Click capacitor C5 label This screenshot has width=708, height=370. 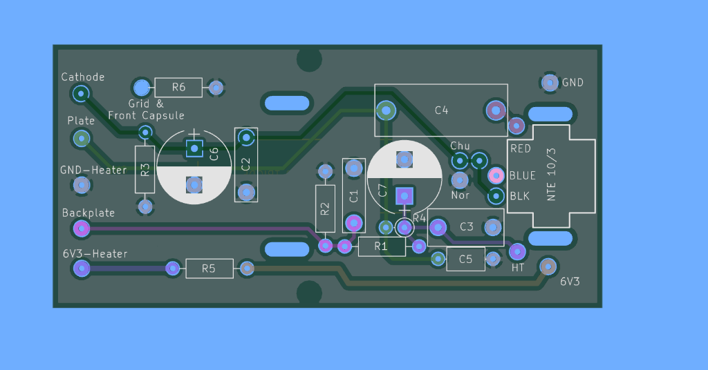click(465, 260)
